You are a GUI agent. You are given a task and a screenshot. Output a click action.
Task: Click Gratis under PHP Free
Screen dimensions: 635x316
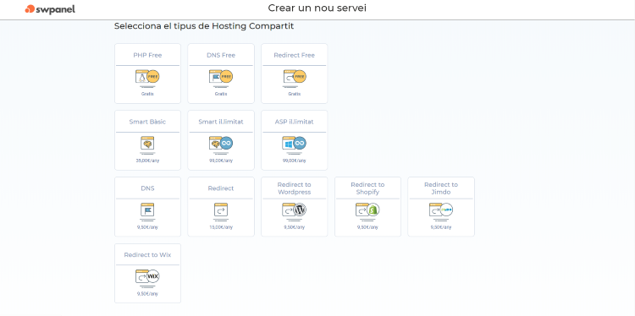coord(147,94)
